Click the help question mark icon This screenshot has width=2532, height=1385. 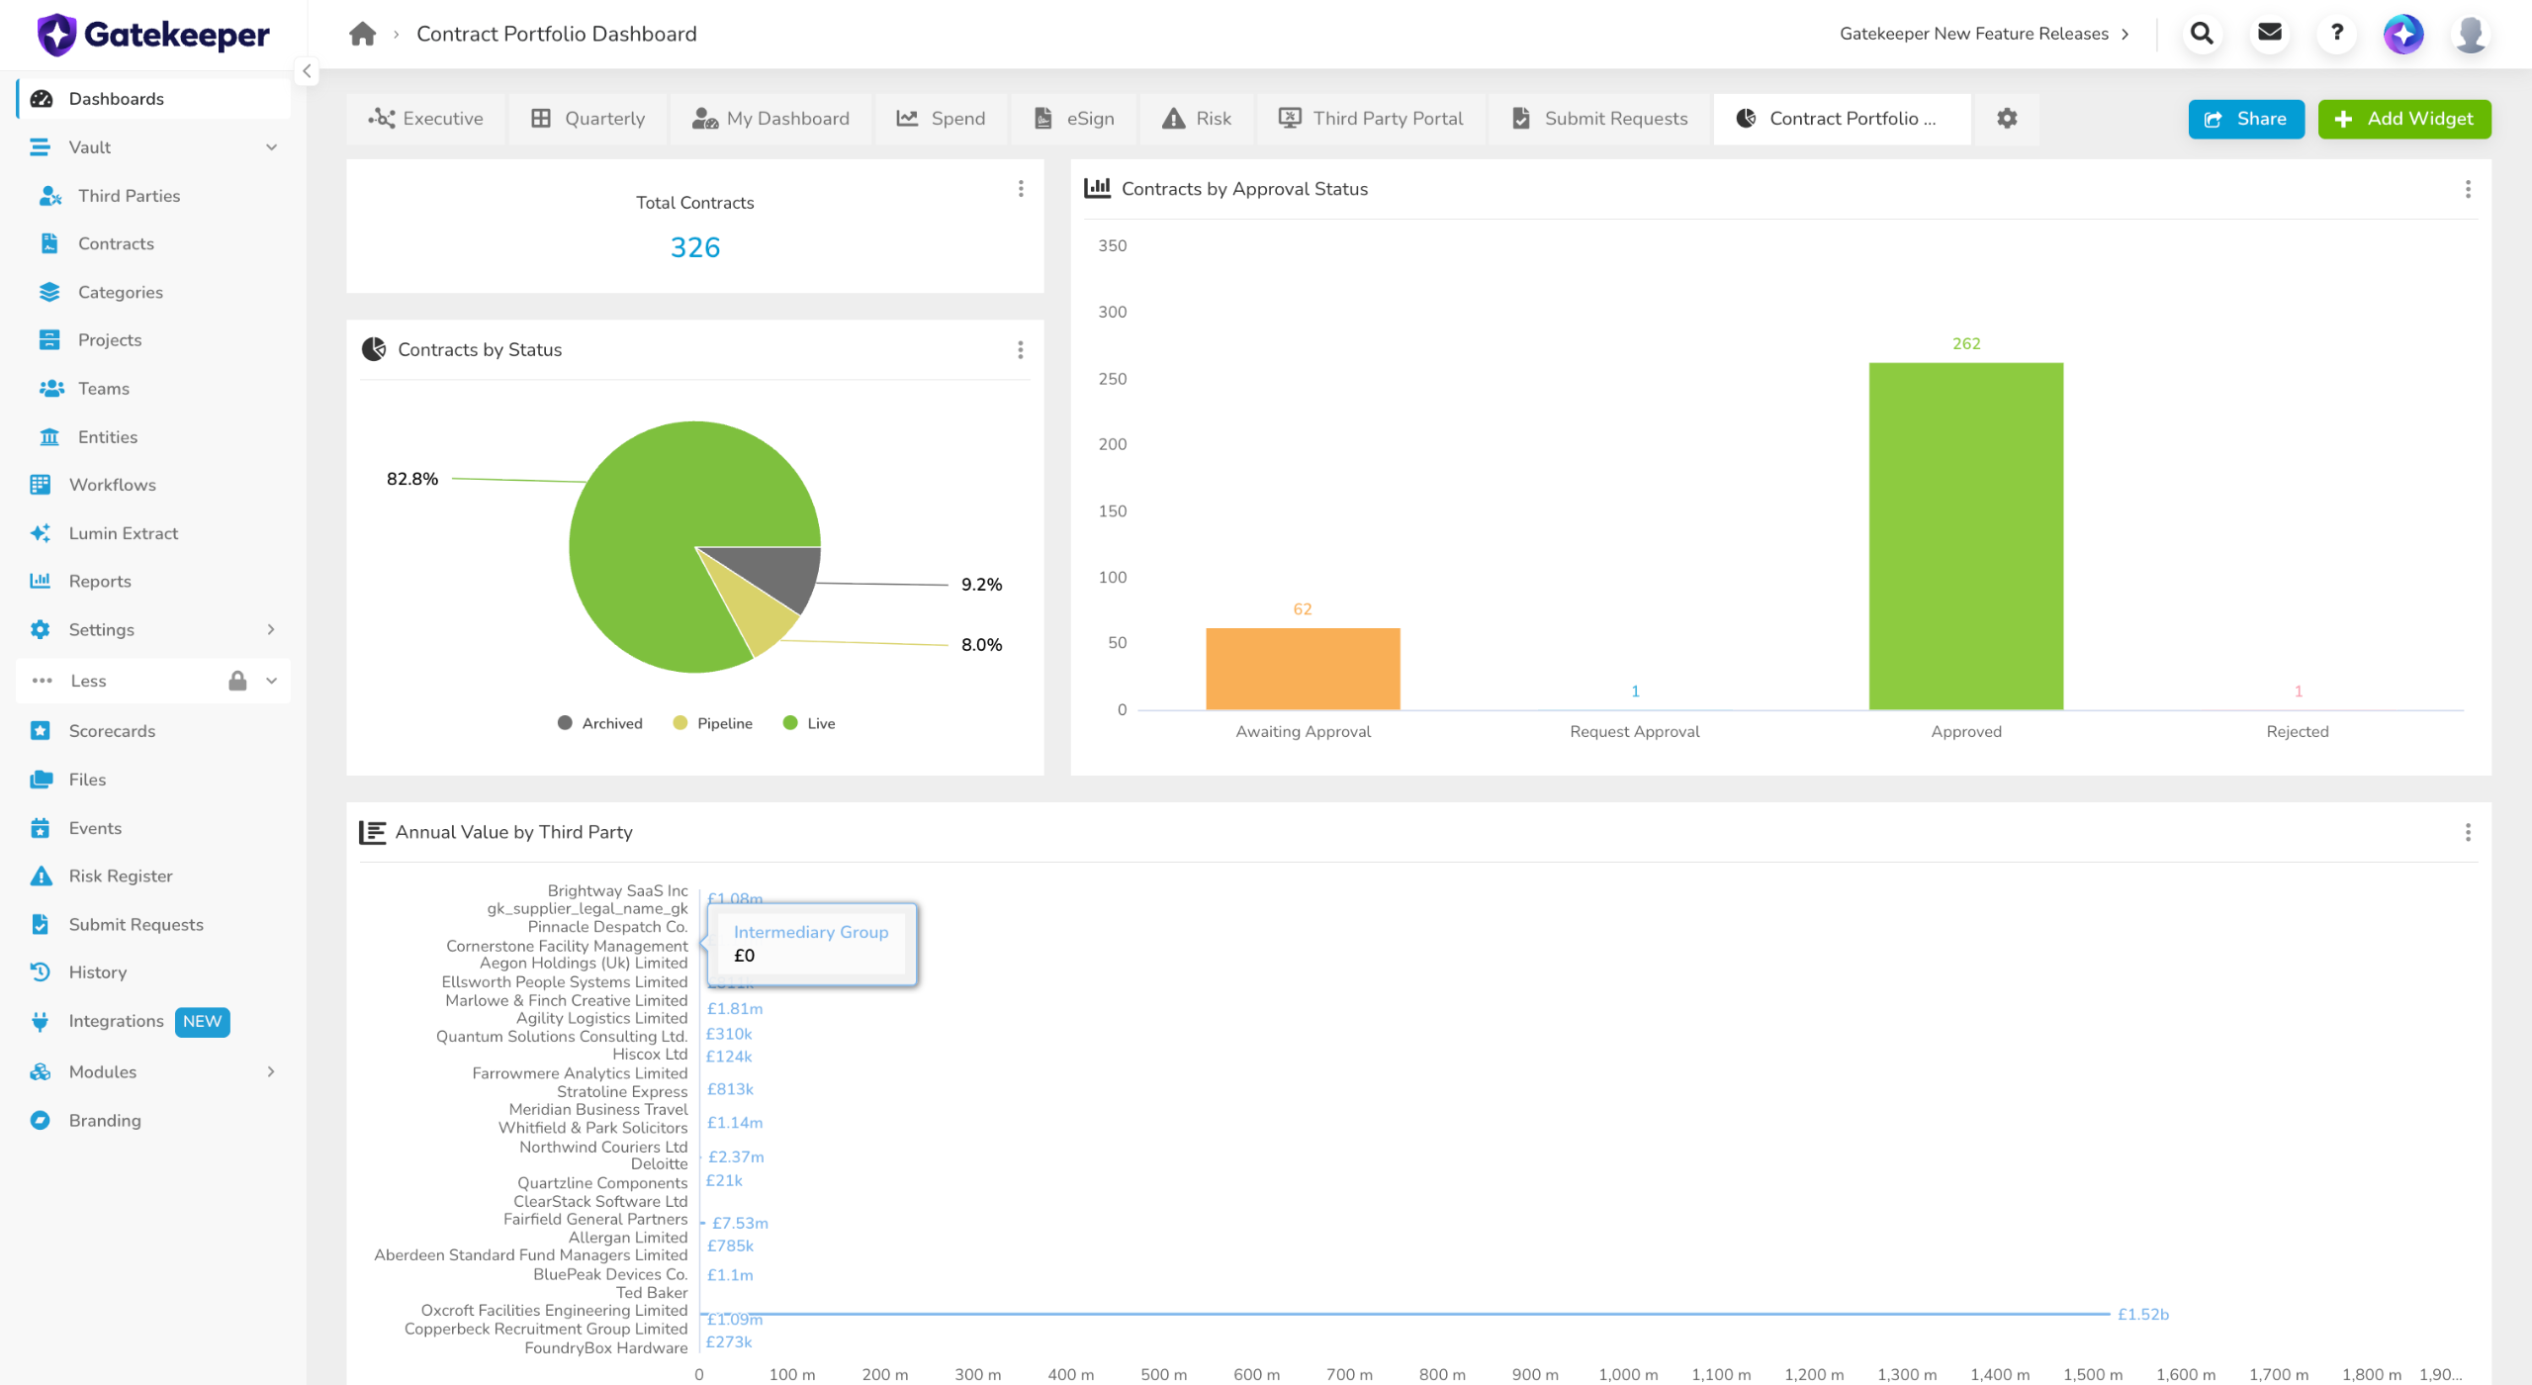pyautogui.click(x=2337, y=34)
